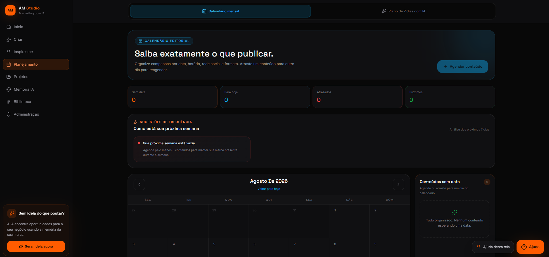
Task: Select August 2 in the calendar
Action: 390,221
